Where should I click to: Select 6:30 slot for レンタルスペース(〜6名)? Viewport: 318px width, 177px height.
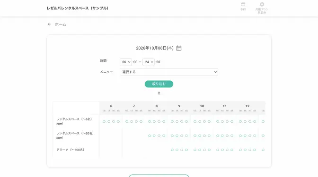click(x=114, y=122)
